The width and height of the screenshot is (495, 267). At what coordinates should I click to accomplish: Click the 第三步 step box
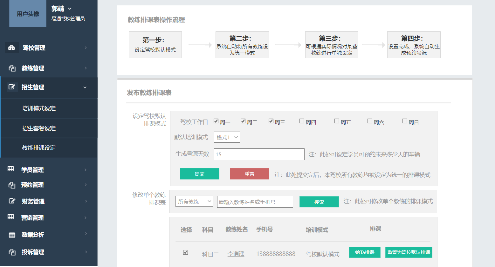332,45
